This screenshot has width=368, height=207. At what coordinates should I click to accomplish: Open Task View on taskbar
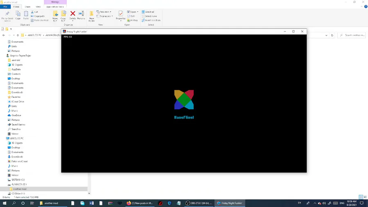click(x=32, y=203)
